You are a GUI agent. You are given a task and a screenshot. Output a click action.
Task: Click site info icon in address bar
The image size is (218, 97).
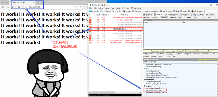tap(26, 8)
